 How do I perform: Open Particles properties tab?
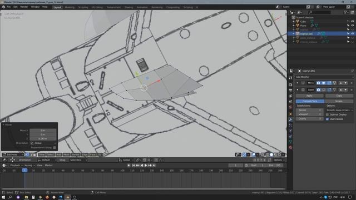(x=290, y=125)
